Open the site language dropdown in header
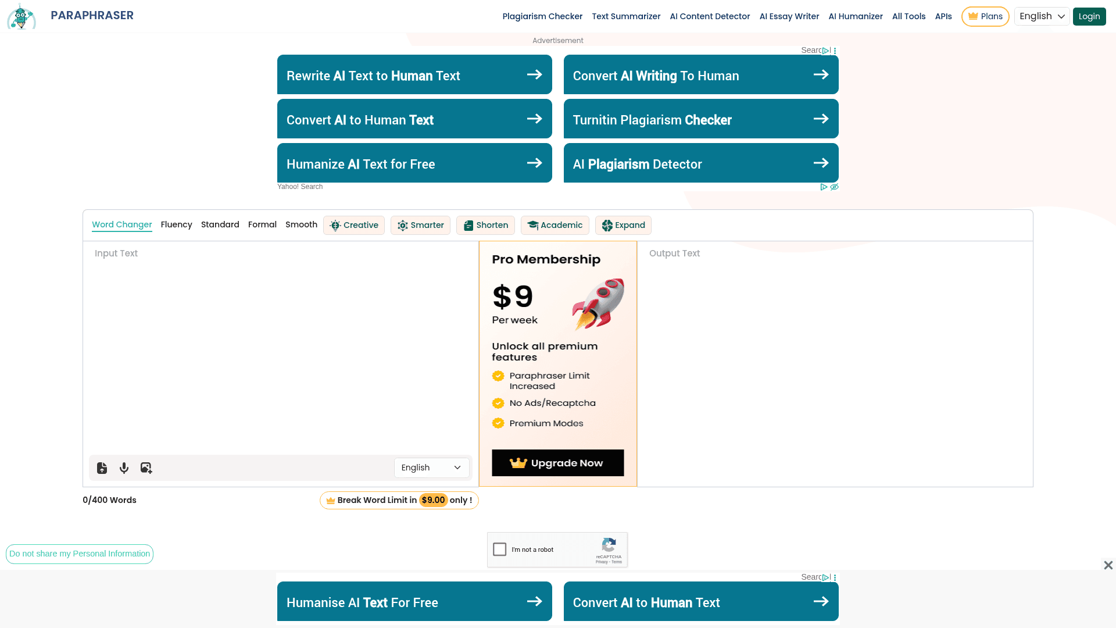The width and height of the screenshot is (1116, 628). click(1042, 16)
